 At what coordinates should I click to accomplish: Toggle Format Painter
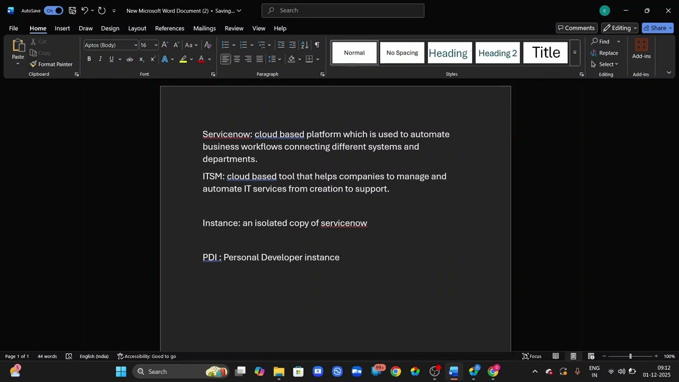click(51, 64)
